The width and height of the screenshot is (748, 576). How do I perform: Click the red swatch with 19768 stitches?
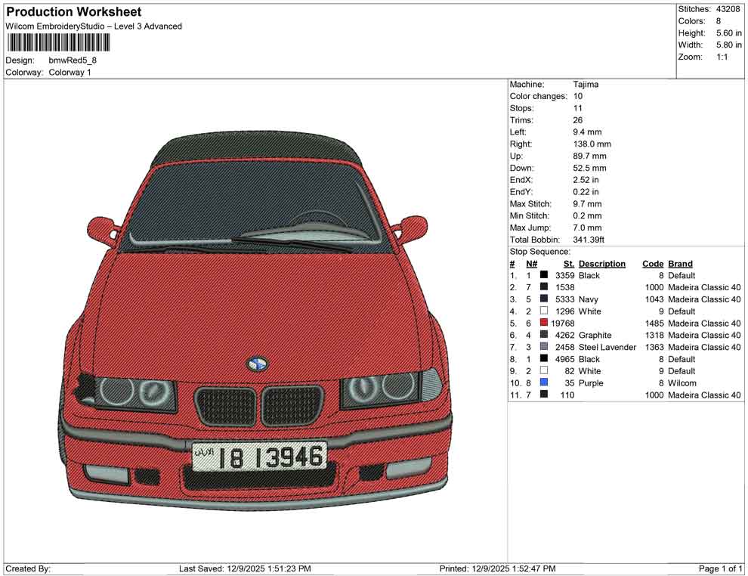tap(543, 323)
